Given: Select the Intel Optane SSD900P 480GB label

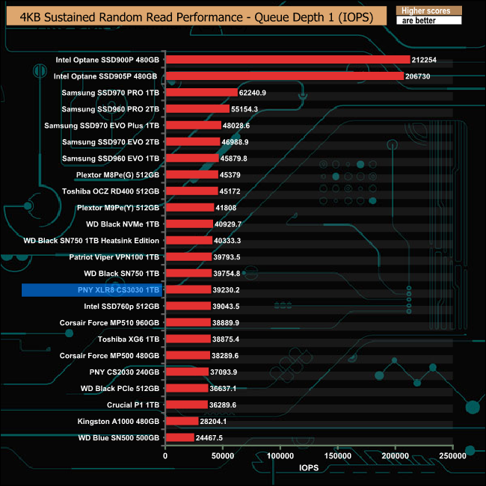Looking at the screenshot, I should click(x=107, y=60).
